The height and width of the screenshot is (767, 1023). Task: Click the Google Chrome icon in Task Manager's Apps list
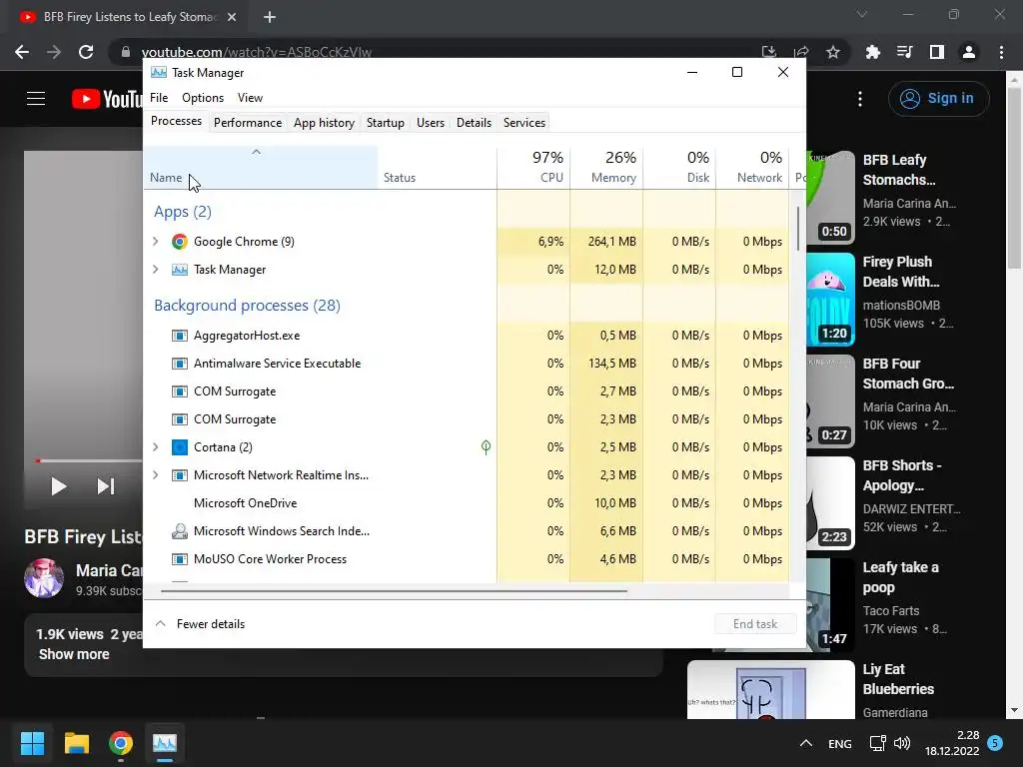(180, 242)
